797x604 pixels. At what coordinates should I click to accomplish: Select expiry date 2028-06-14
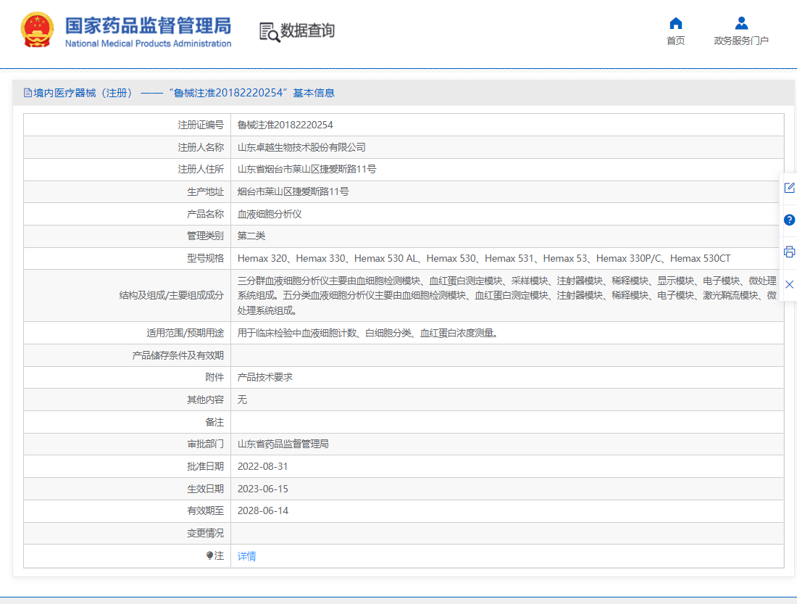[263, 510]
